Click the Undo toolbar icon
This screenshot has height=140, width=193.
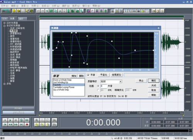tap(38, 11)
